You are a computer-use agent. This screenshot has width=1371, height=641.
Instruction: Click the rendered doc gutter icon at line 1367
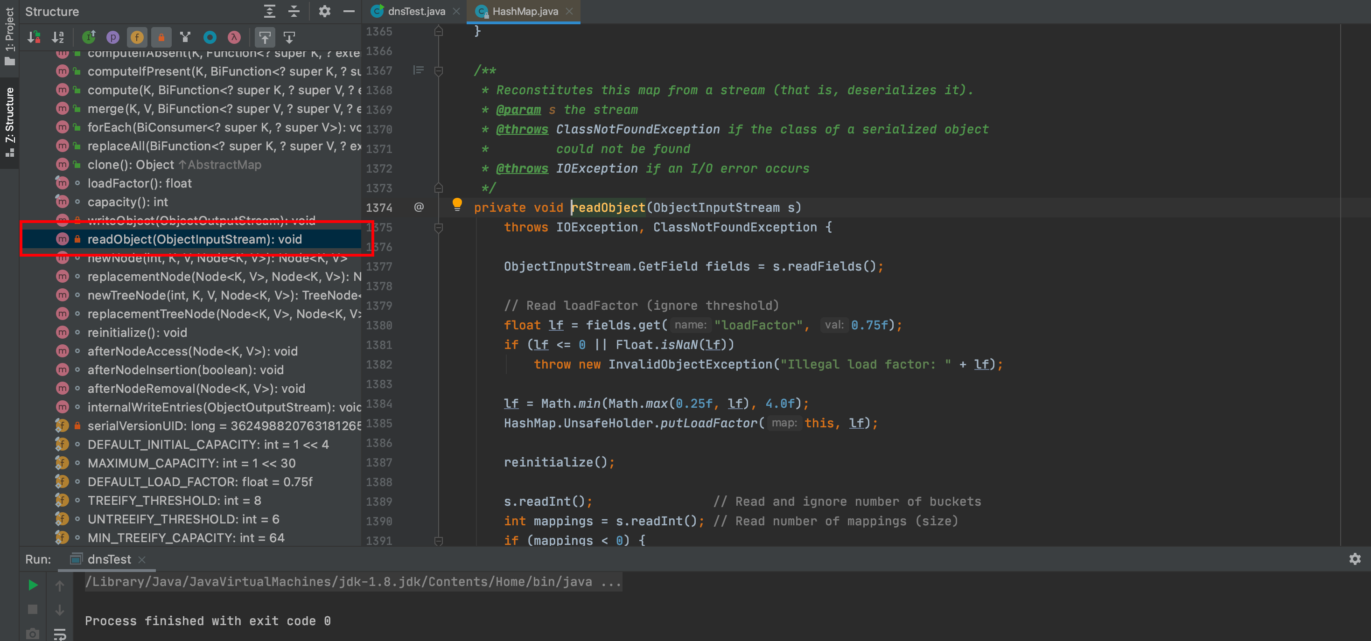pyautogui.click(x=419, y=70)
